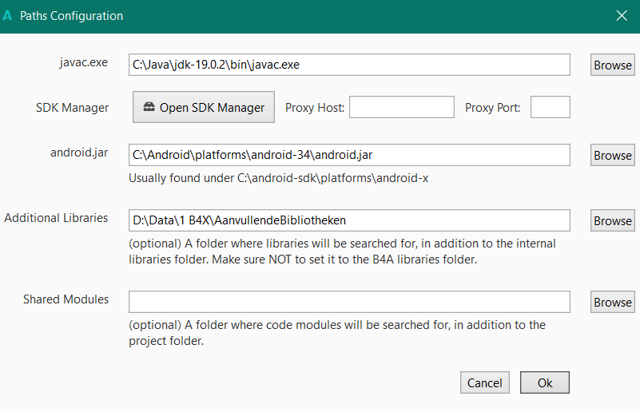The width and height of the screenshot is (640, 412).
Task: Browse for the android.jar file
Action: click(612, 156)
